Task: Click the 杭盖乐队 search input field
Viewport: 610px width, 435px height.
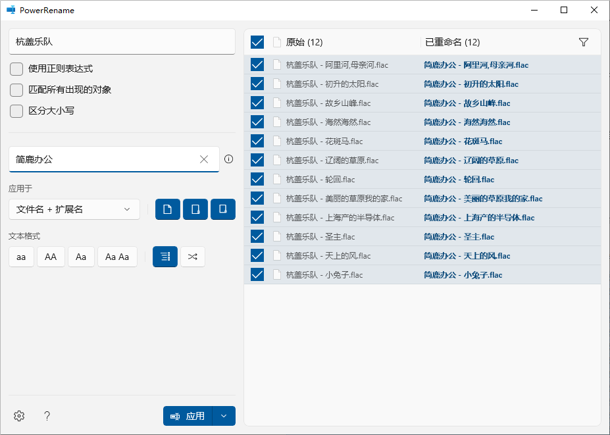Action: (122, 41)
